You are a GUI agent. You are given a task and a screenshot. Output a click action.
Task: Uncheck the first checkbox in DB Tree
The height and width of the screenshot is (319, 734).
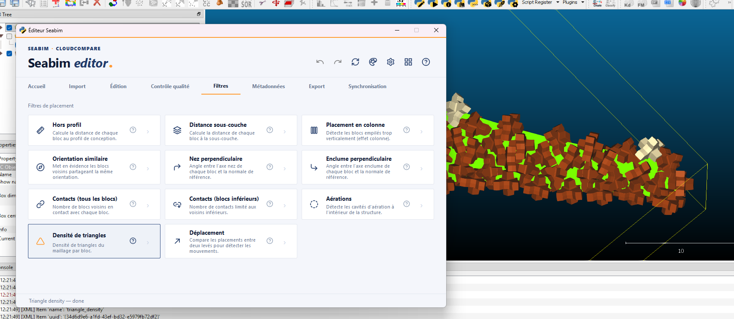(9, 28)
